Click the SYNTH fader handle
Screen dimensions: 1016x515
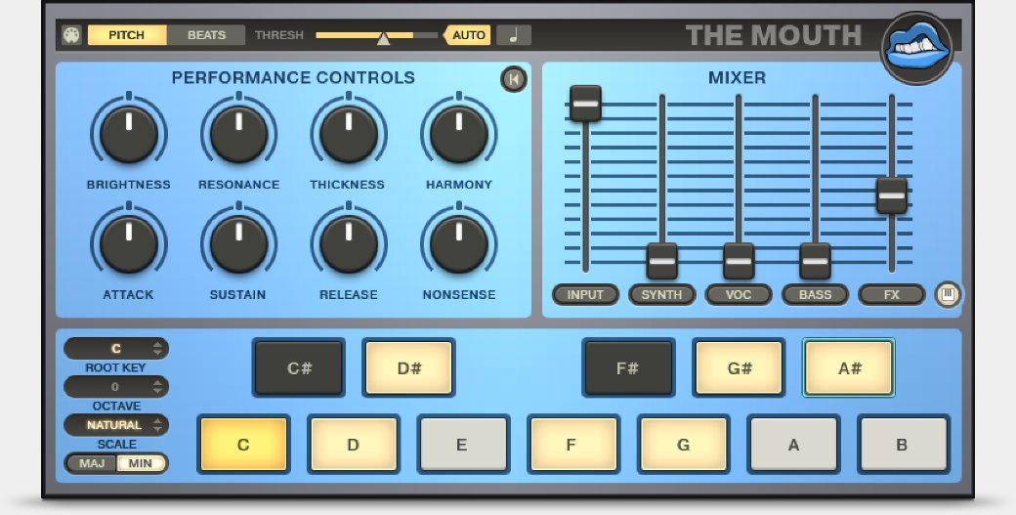[662, 262]
